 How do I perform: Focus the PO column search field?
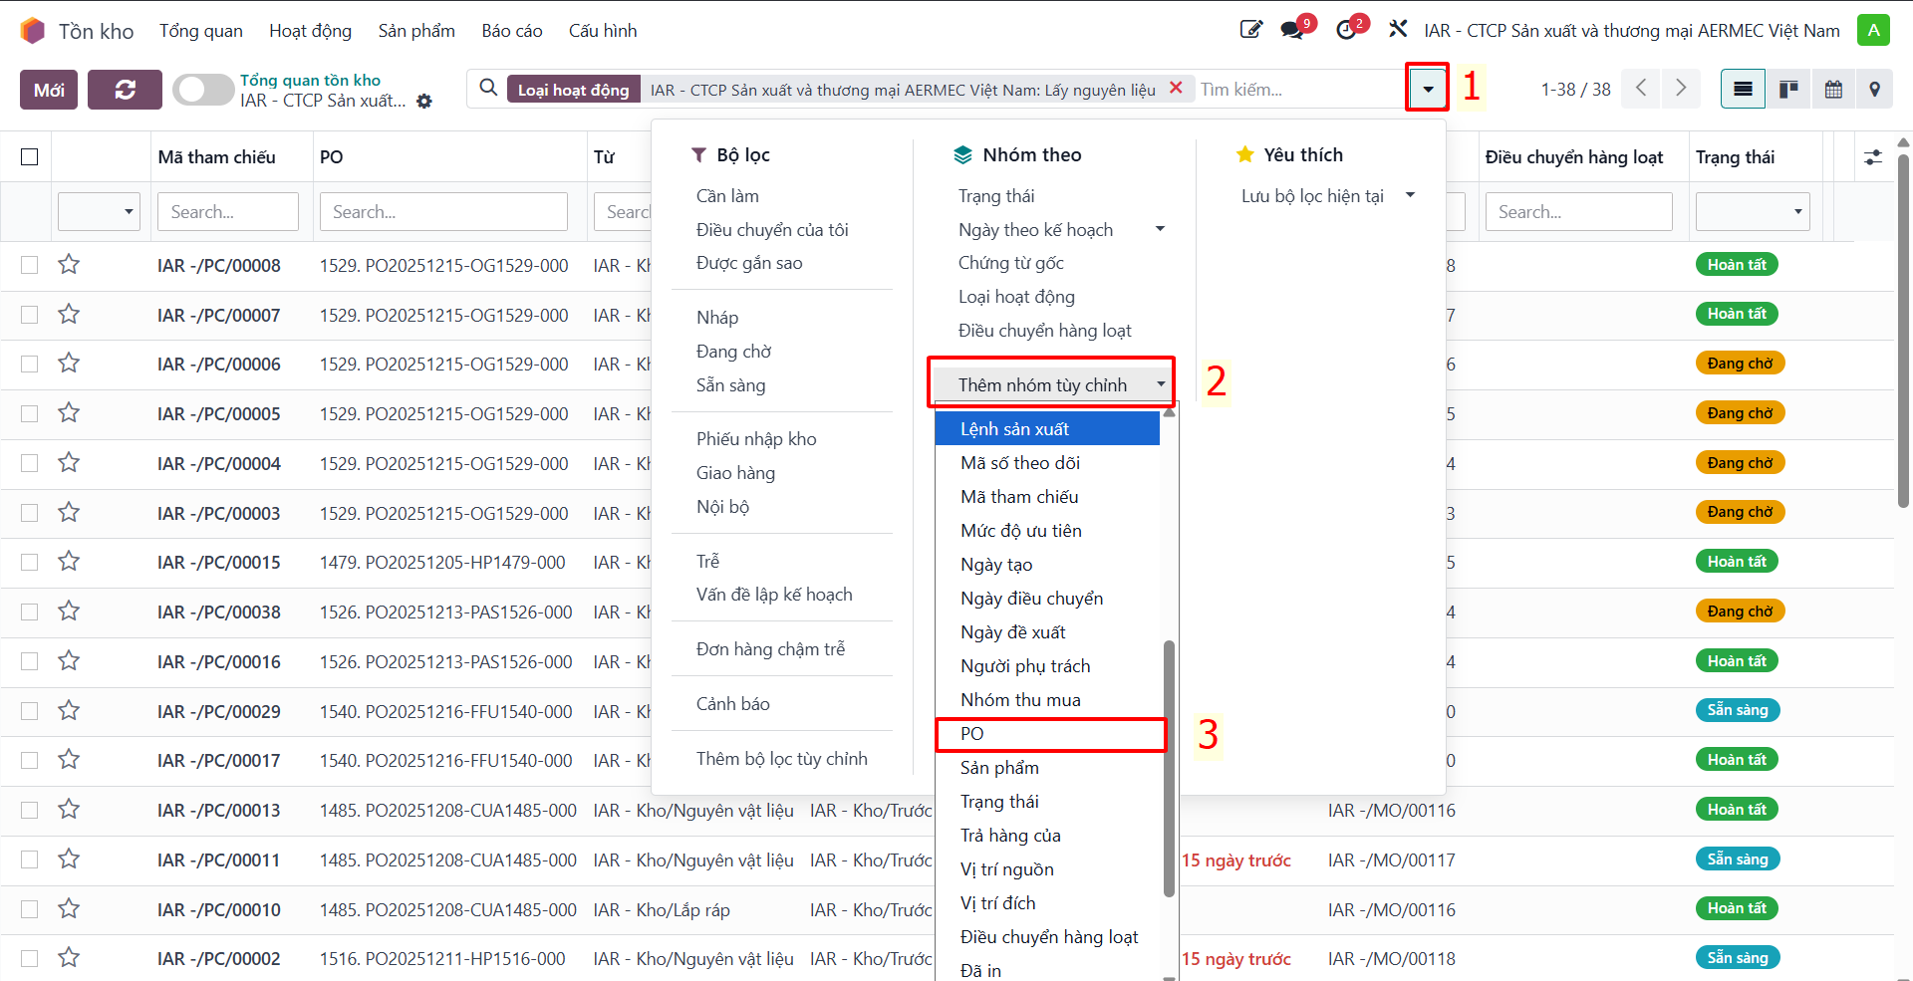point(443,211)
